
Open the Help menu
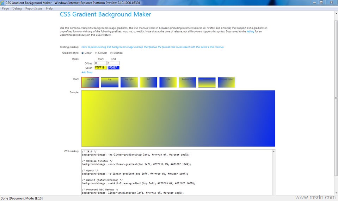click(x=49, y=8)
